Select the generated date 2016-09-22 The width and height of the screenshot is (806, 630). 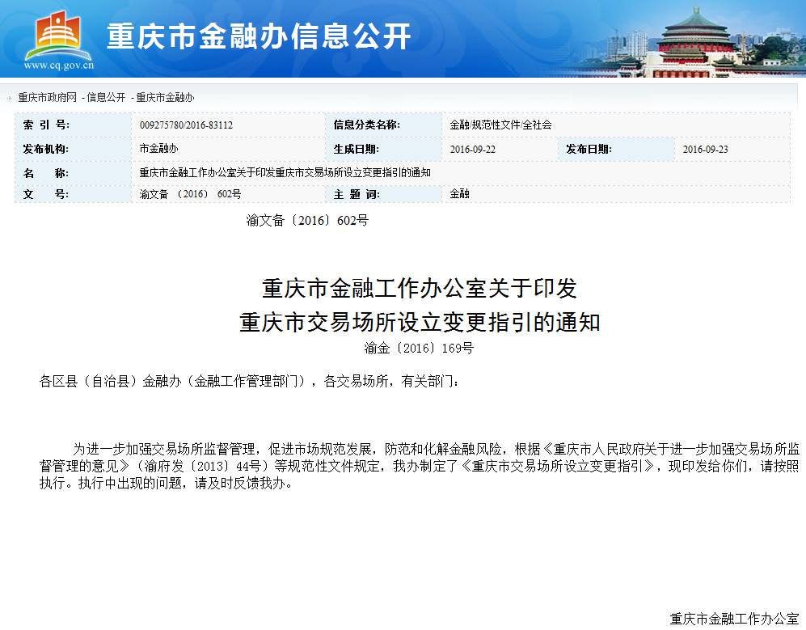[472, 149]
